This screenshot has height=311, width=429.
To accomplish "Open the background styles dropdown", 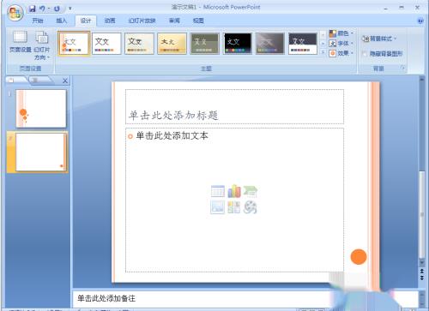I will [x=379, y=39].
